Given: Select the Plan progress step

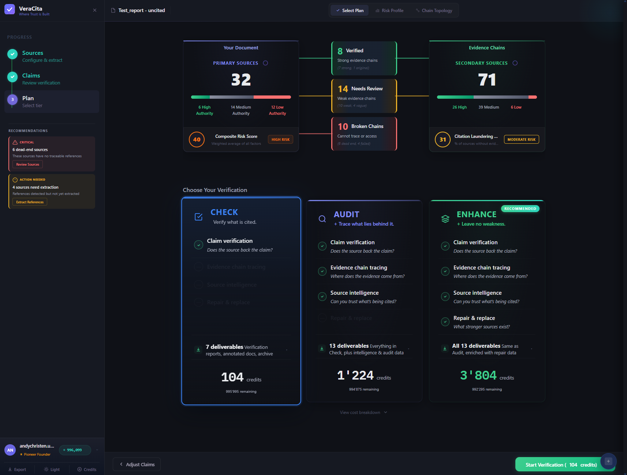Looking at the screenshot, I should [x=52, y=102].
